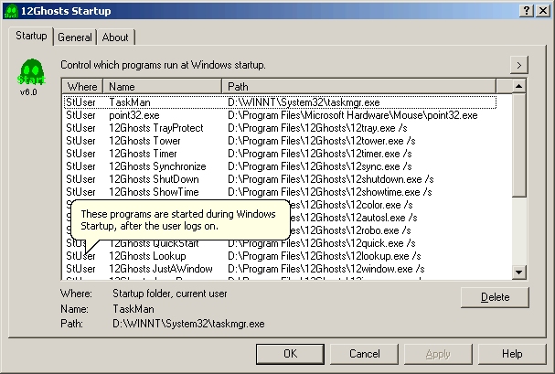Click the taskmgr.exe path in first row

(304, 102)
